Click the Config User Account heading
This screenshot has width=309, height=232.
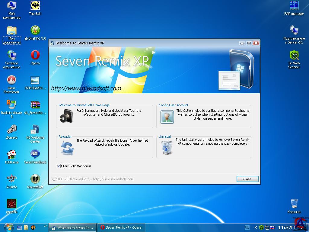(174, 105)
